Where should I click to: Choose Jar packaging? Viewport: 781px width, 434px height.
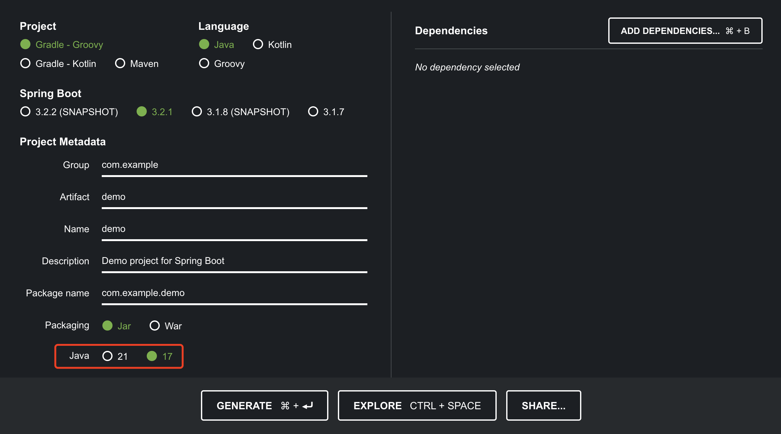click(x=107, y=326)
